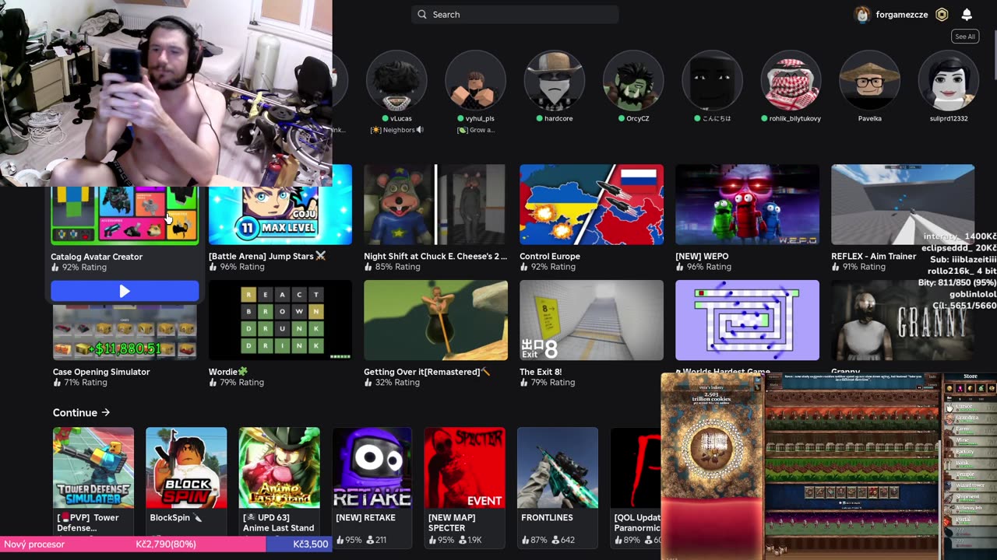Open the [NEW] WEPO game thumbnail
Screen dimensions: 997x560
coord(747,205)
